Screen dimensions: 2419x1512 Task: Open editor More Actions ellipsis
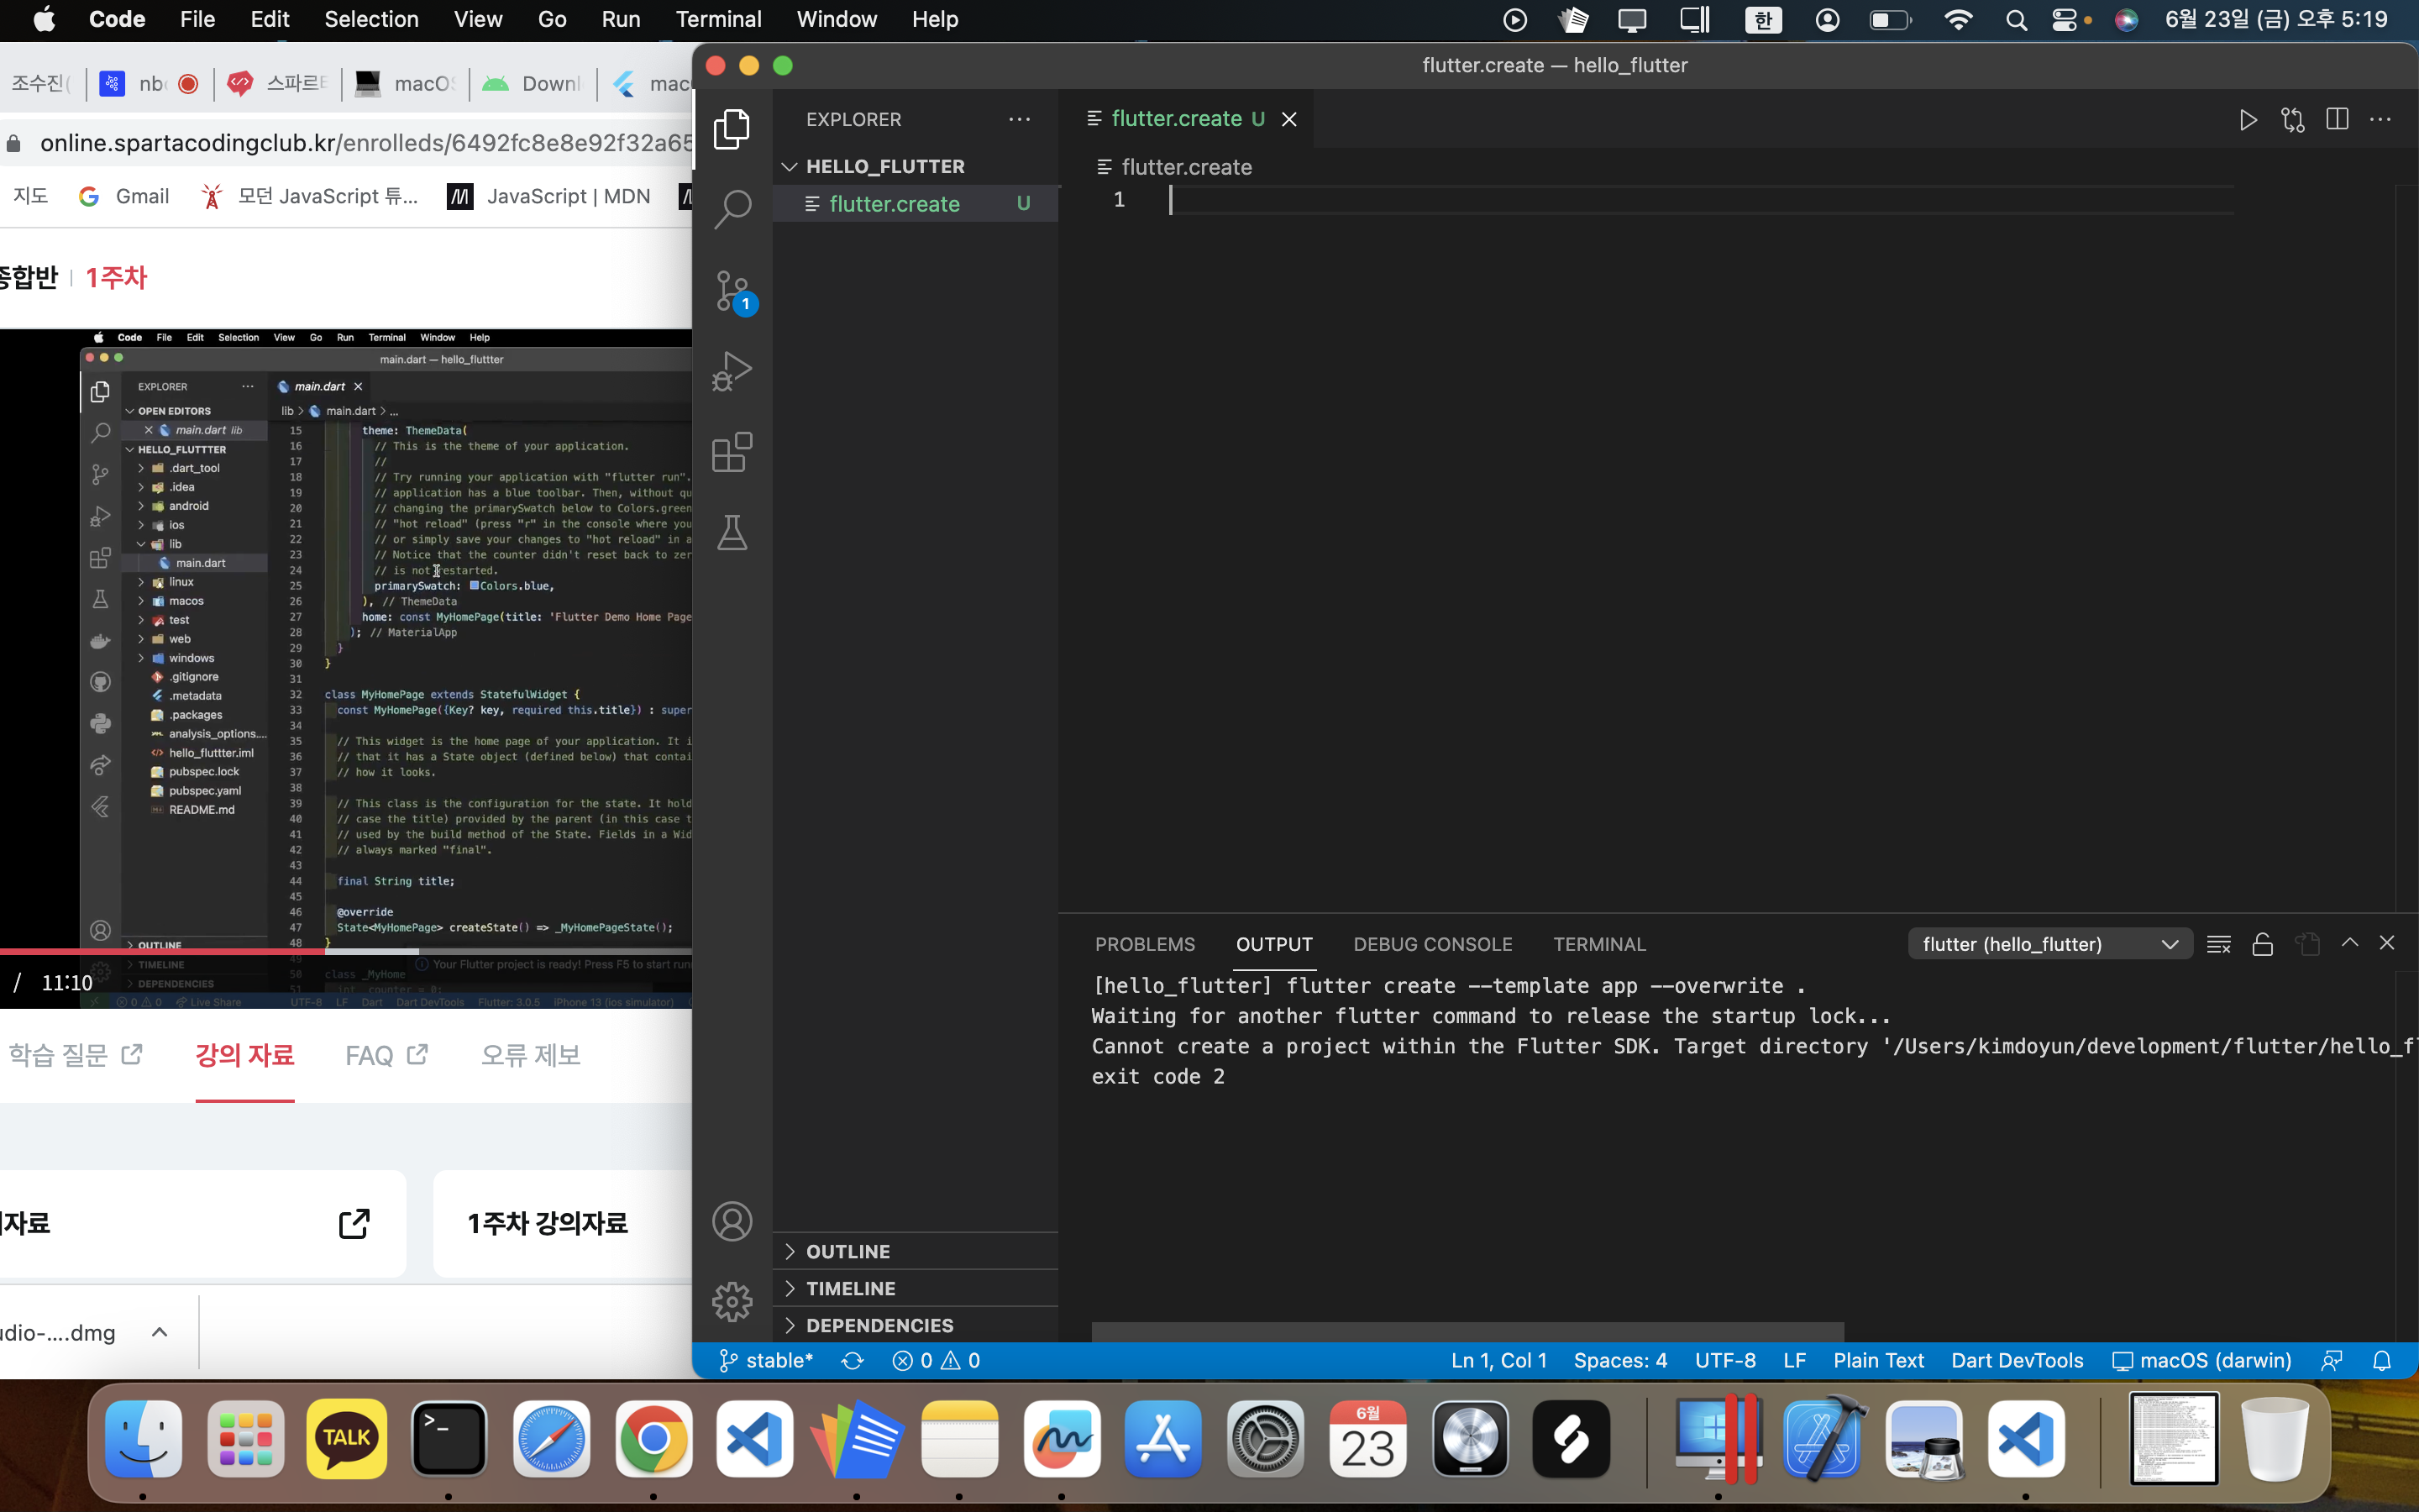point(2381,120)
